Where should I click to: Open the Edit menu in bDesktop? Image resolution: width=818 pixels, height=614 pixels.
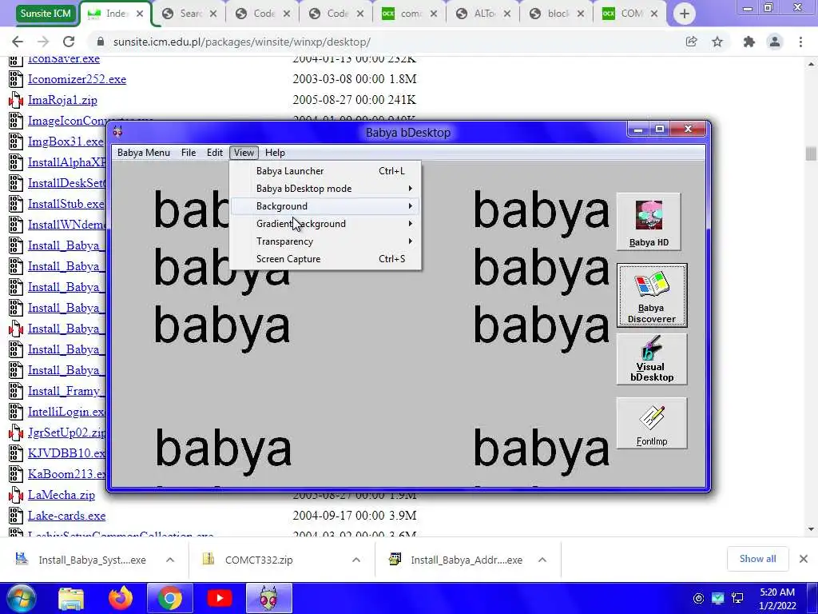pos(214,153)
